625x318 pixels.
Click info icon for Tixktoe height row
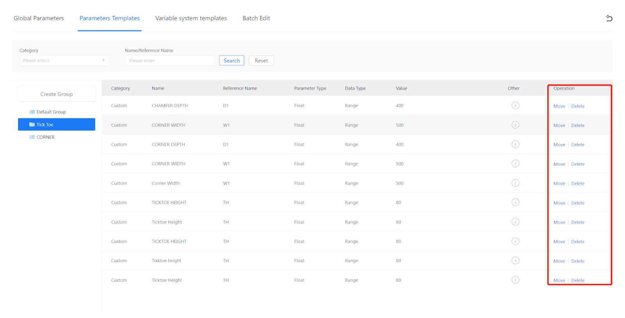(515, 261)
